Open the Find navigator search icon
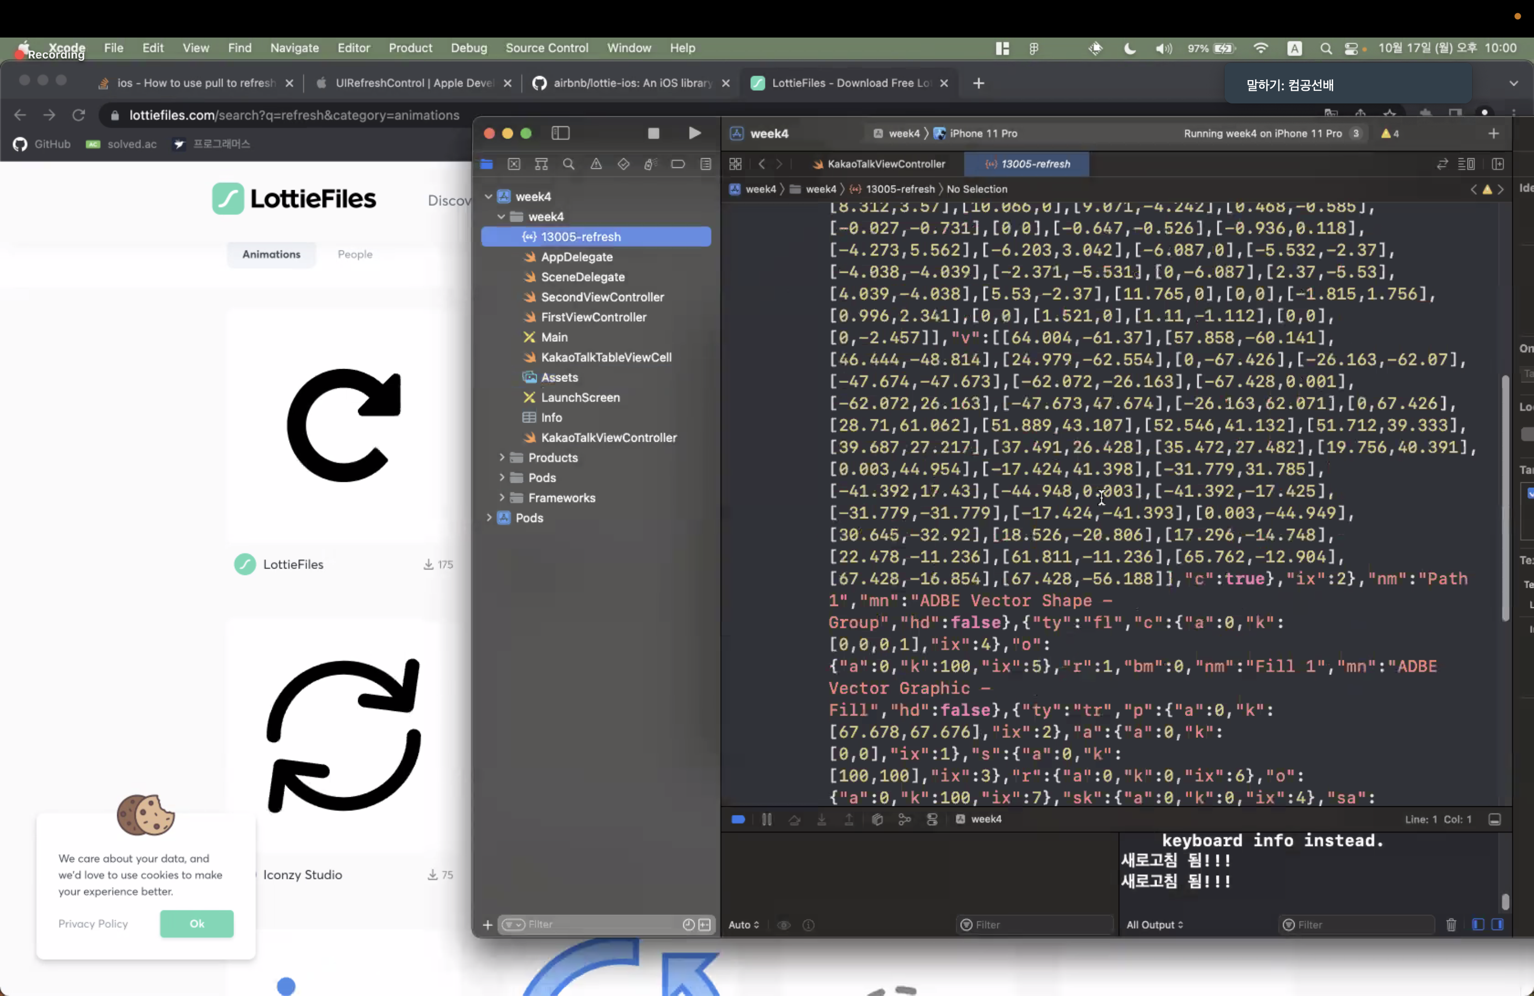1534x996 pixels. point(568,164)
